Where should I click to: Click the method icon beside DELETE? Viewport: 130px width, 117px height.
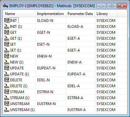pyautogui.click(x=7, y=80)
